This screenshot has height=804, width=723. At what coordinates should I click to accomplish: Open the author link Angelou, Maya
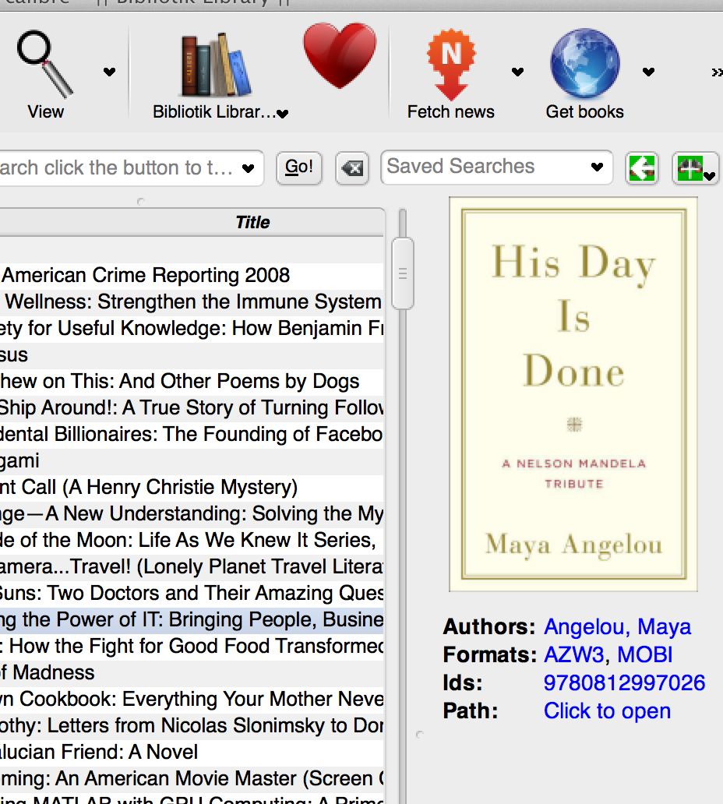pos(617,626)
